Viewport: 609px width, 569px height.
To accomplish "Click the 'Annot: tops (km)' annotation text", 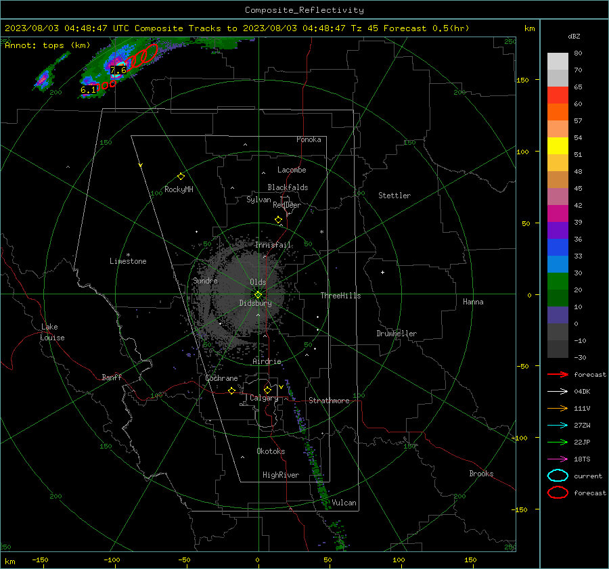I will click(x=47, y=45).
